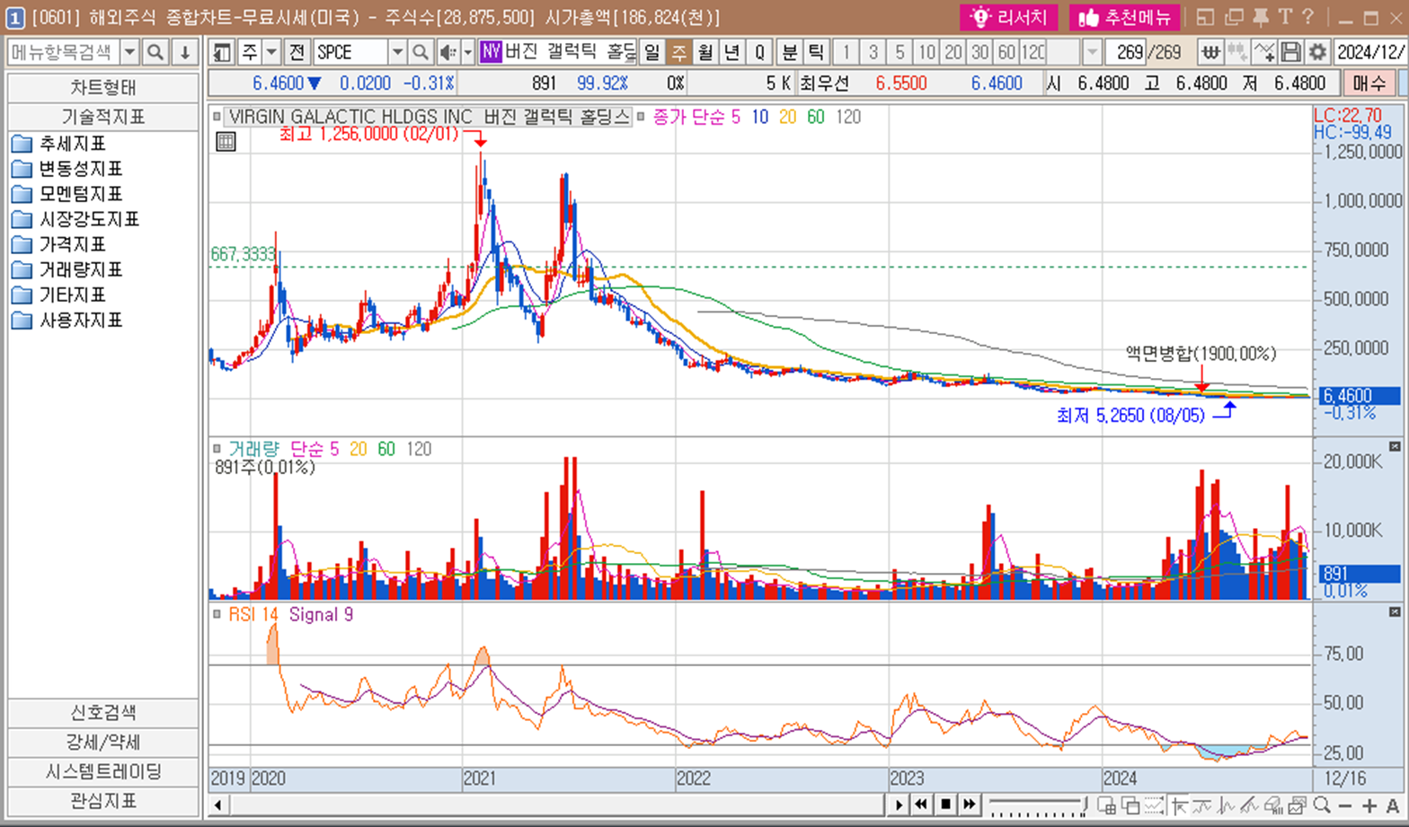Select the 주 weekly period toggle
The width and height of the screenshot is (1409, 827).
tap(679, 52)
